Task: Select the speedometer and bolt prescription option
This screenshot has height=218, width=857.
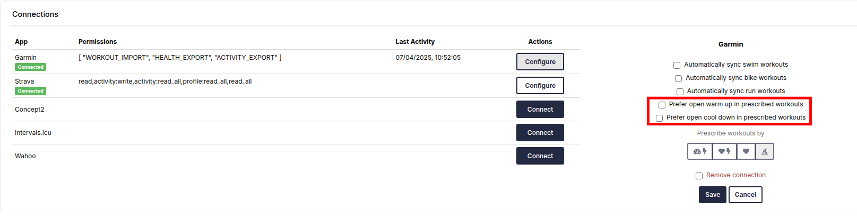Action: coord(700,151)
